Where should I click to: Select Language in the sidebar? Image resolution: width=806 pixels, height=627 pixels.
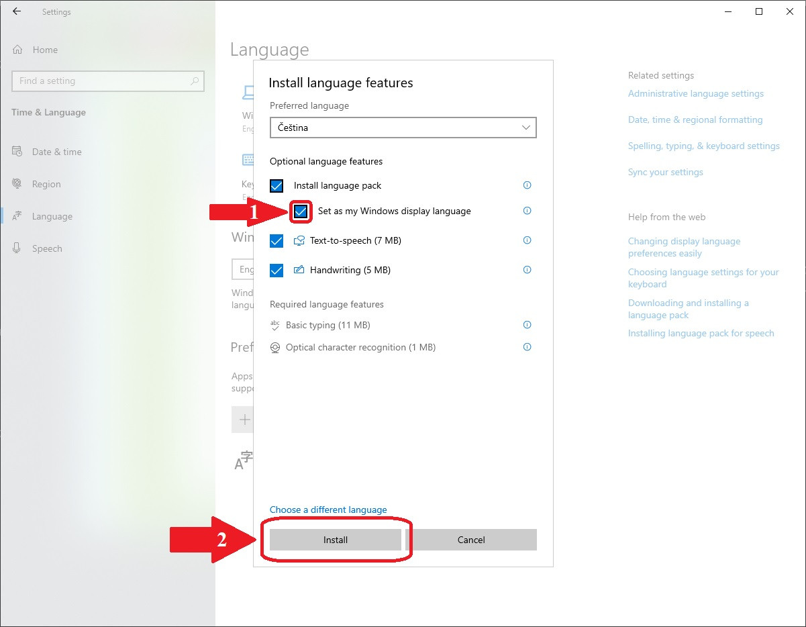(x=52, y=216)
